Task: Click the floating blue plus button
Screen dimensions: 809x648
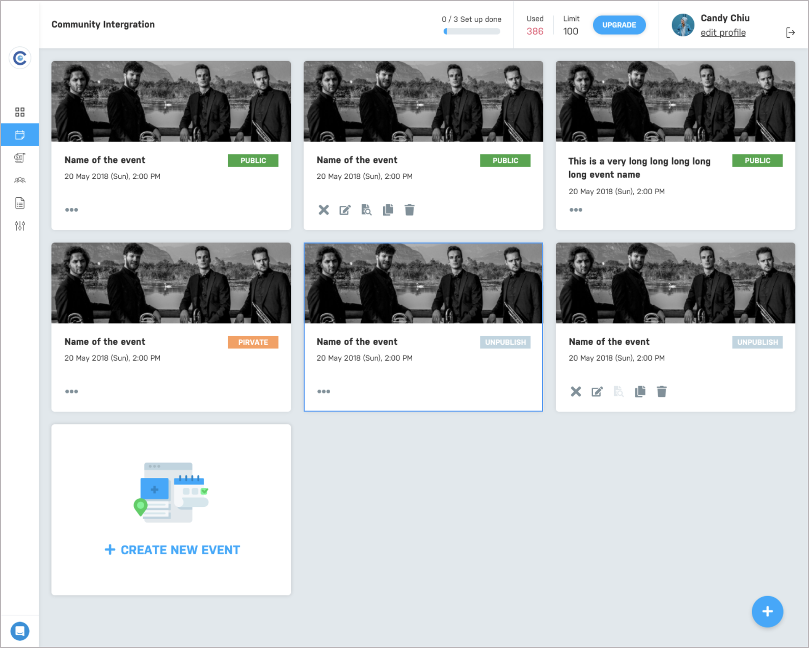Action: point(767,611)
